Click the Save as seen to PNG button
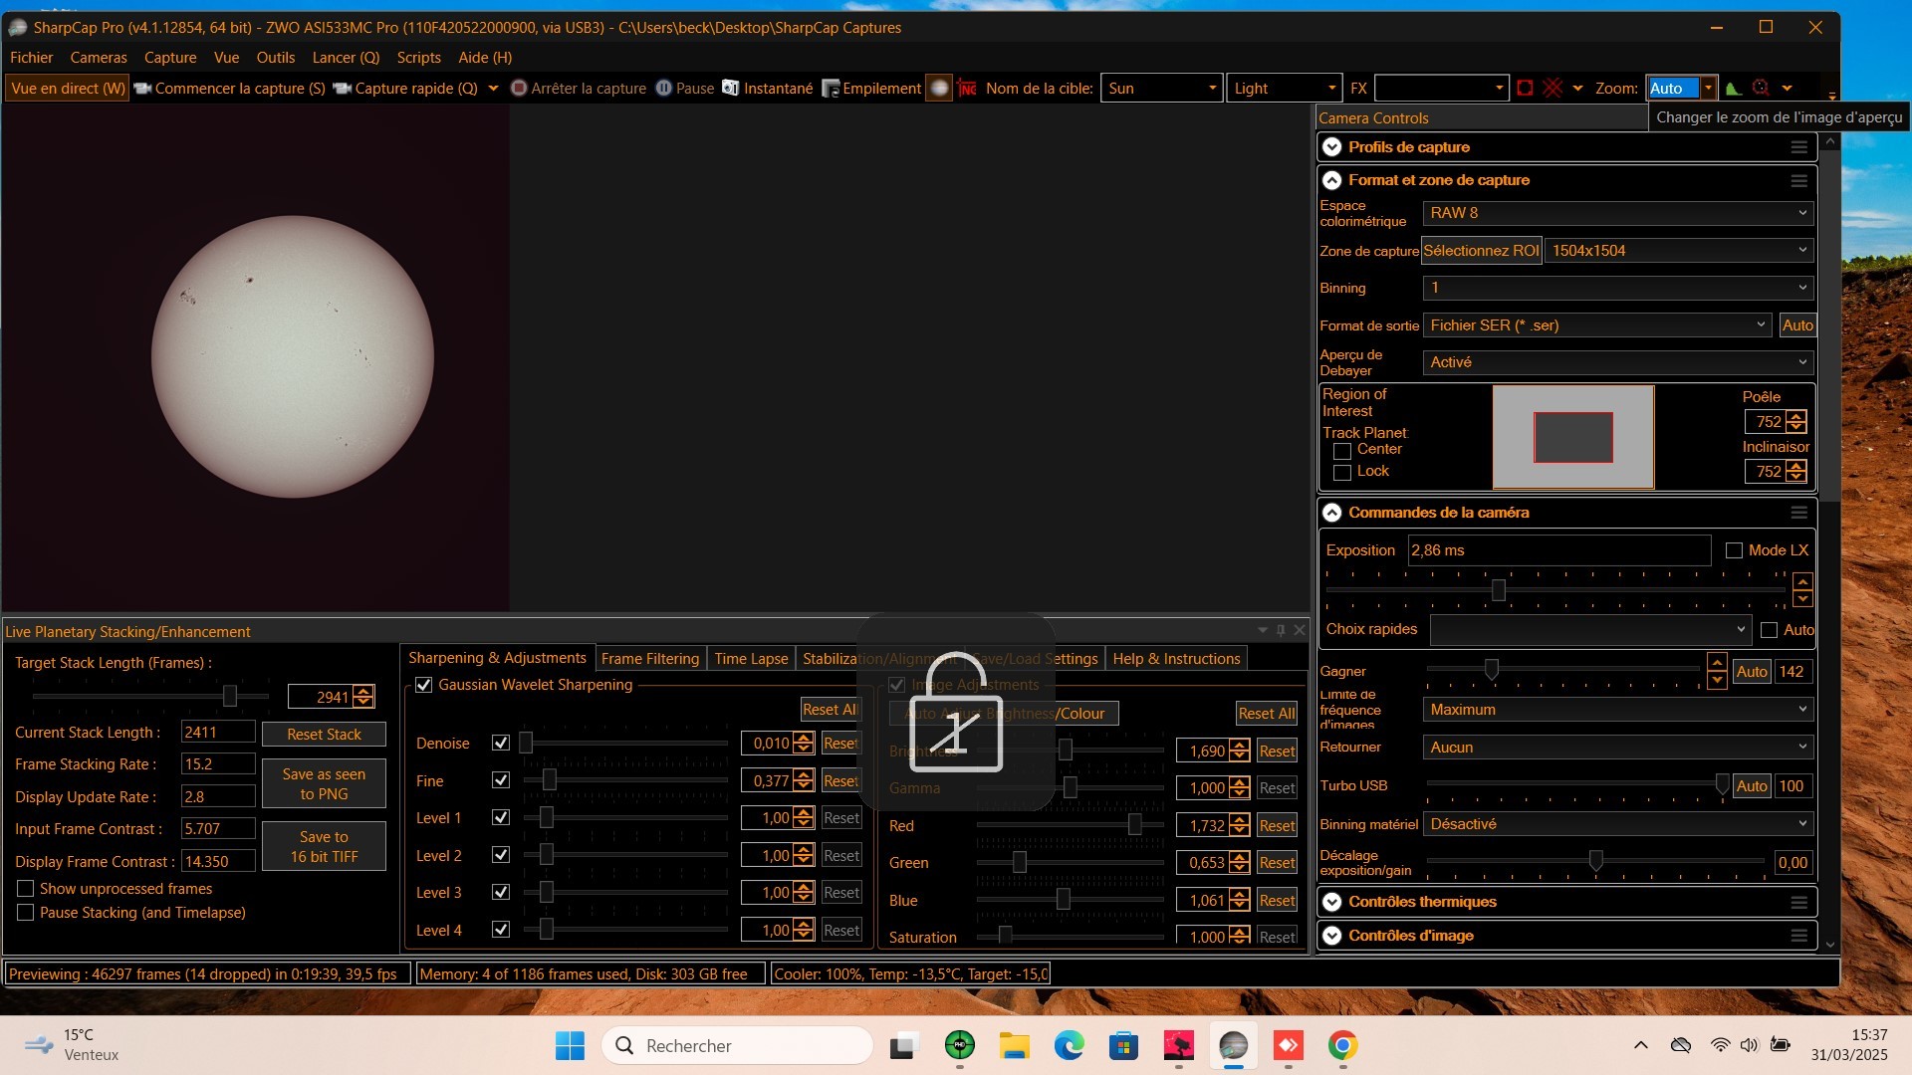Viewport: 1912px width, 1075px height. click(324, 784)
